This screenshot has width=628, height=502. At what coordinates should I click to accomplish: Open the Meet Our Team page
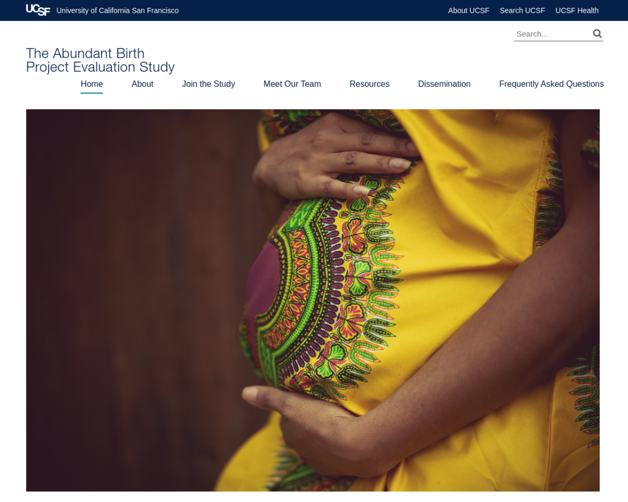pyautogui.click(x=292, y=84)
